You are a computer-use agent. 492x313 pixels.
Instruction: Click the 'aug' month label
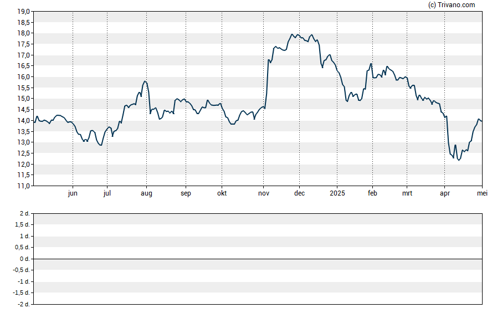[146, 193]
